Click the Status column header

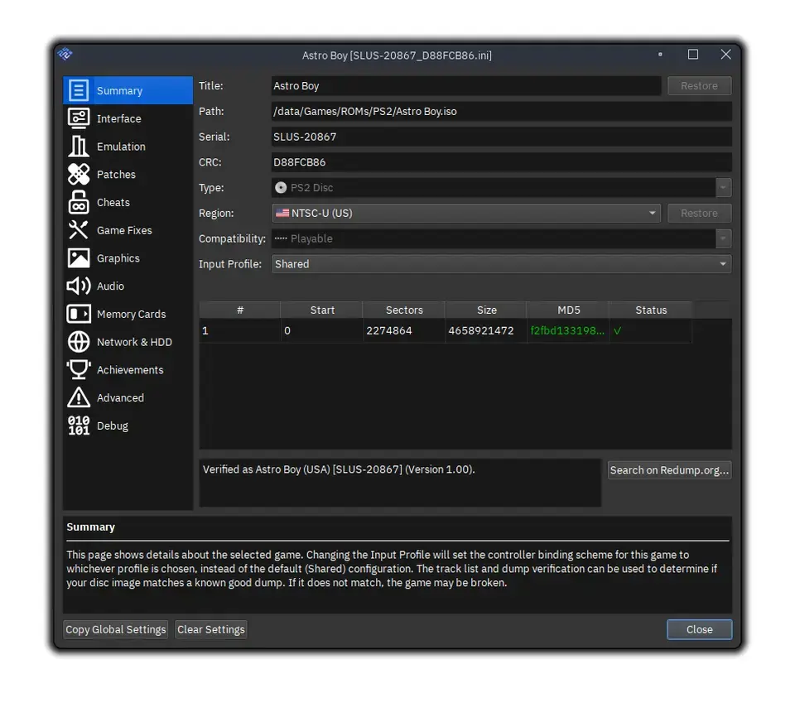651,310
